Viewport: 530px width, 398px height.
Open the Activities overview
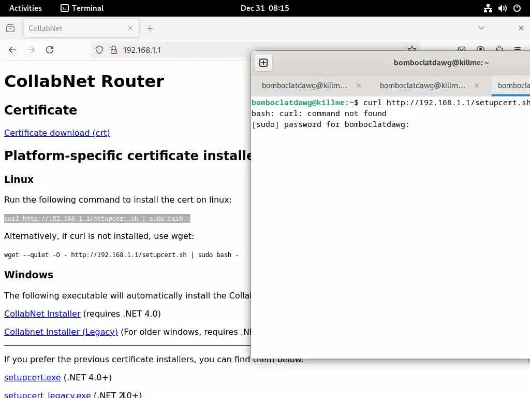pos(25,8)
